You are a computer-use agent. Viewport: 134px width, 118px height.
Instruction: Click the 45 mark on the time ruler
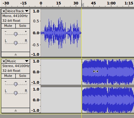click(93, 3)
